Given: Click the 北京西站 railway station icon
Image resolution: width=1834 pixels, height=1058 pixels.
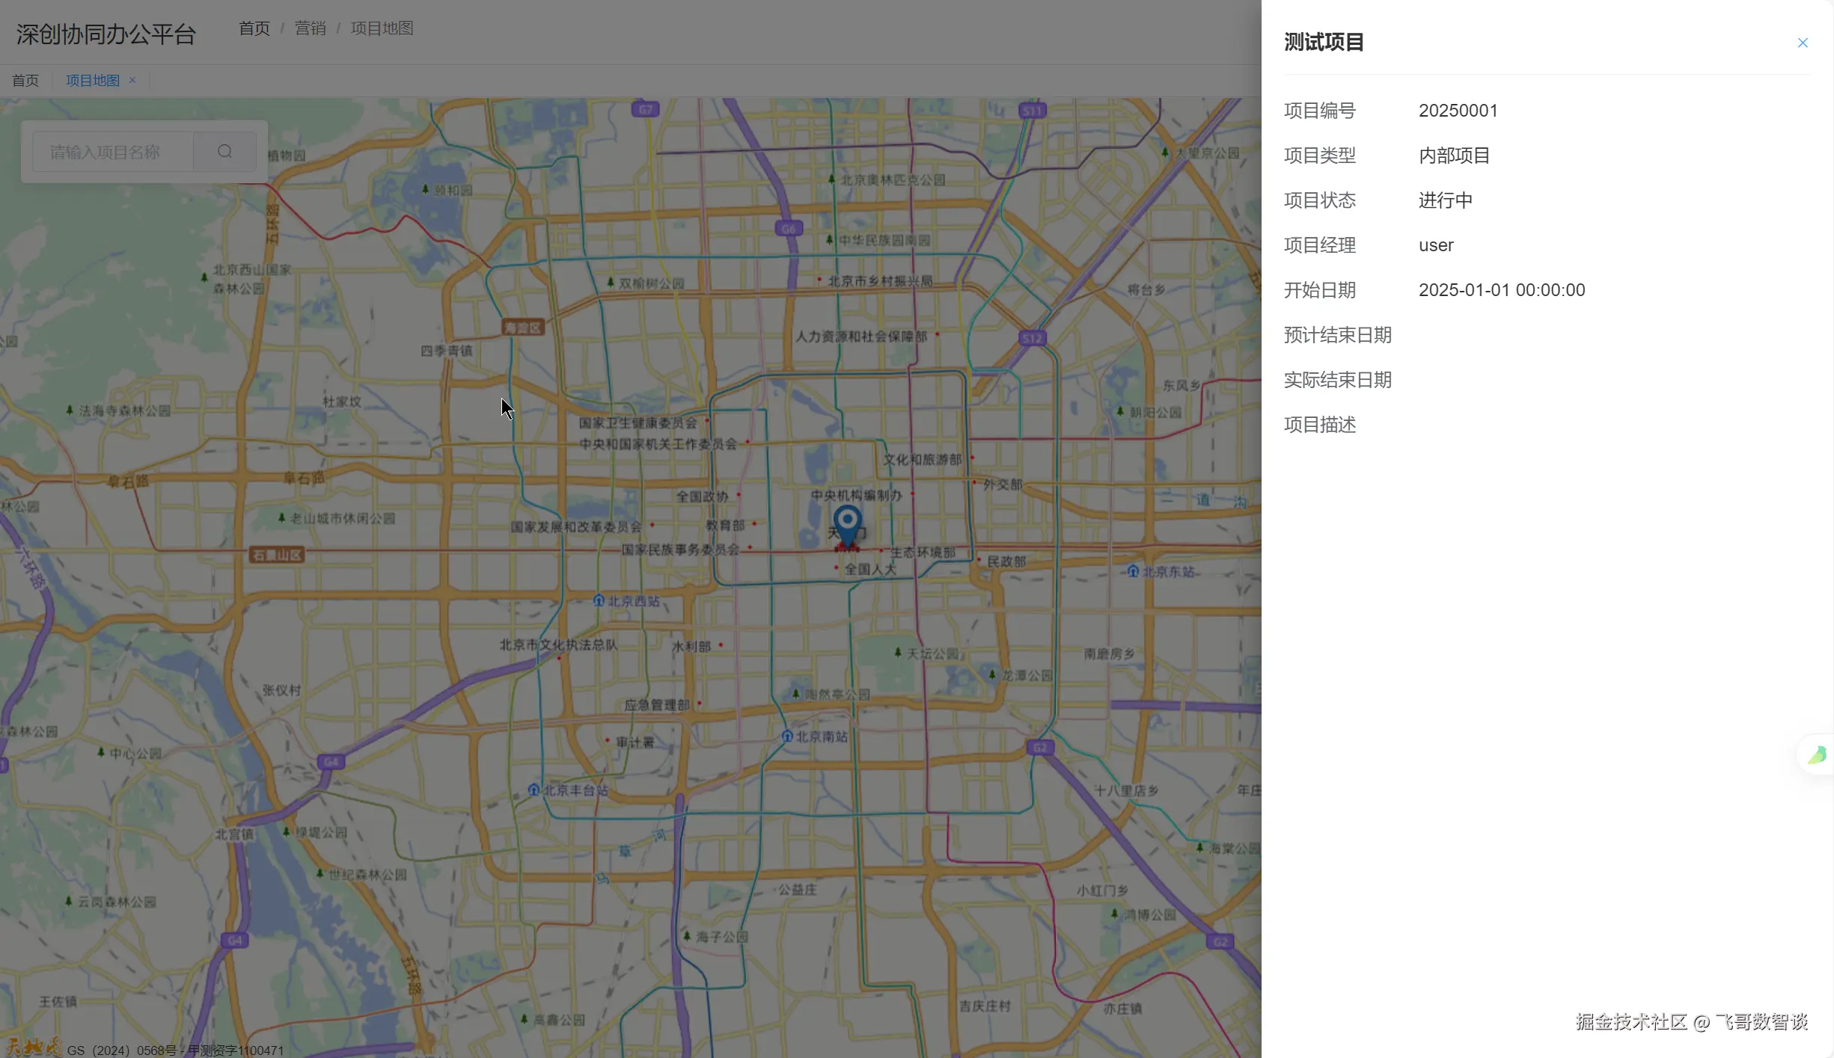Looking at the screenshot, I should (x=599, y=600).
